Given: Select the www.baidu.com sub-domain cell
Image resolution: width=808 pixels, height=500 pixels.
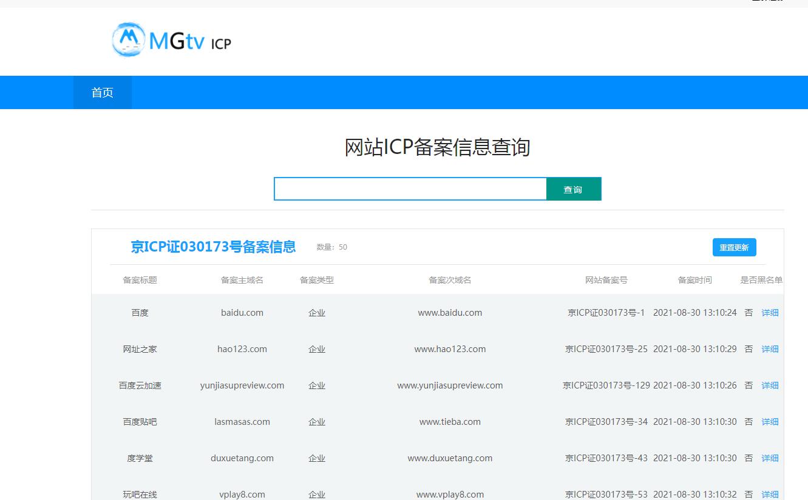Looking at the screenshot, I should coord(450,313).
